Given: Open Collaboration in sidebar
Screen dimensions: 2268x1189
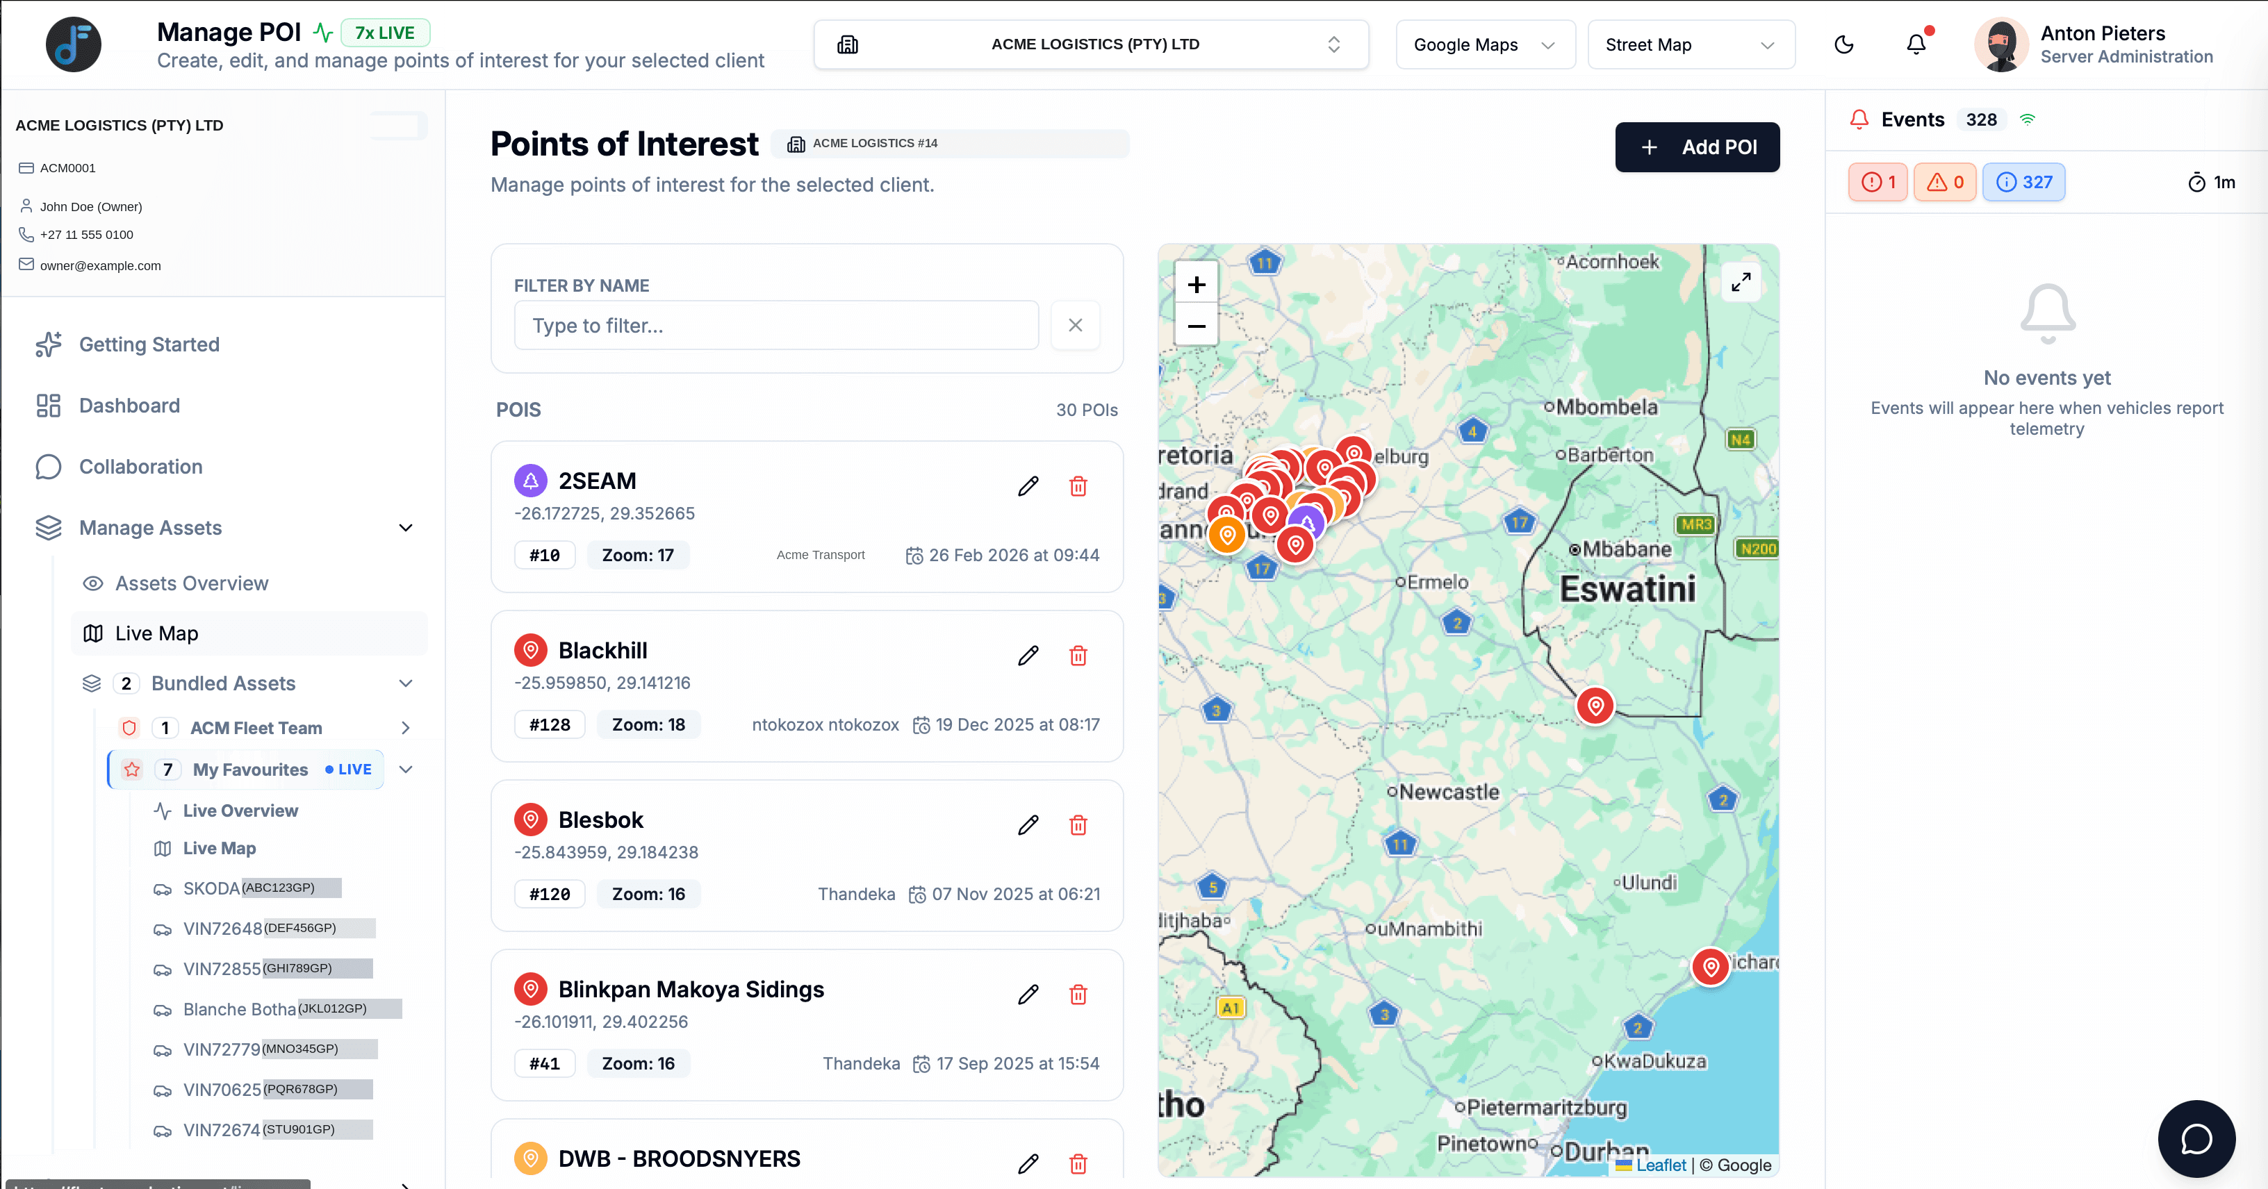Looking at the screenshot, I should point(141,467).
